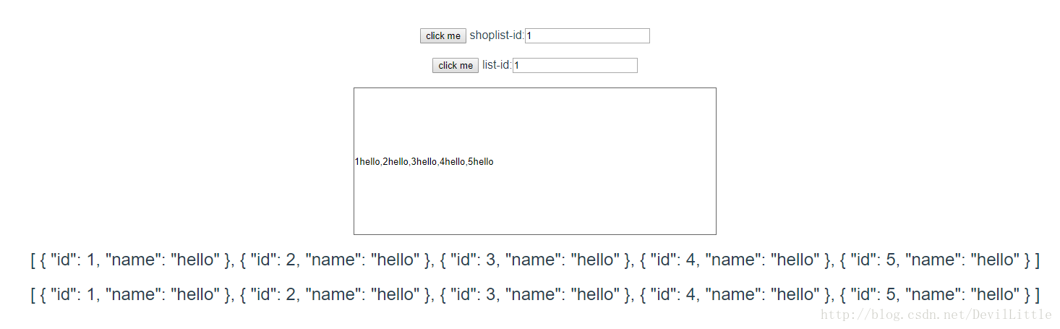
Task: Click '5hello' at the end of the box text
Action: point(481,162)
